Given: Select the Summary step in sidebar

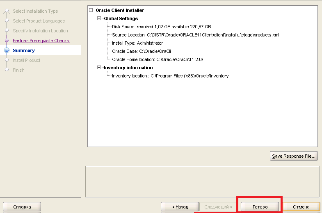Looking at the screenshot, I should pyautogui.click(x=24, y=50).
